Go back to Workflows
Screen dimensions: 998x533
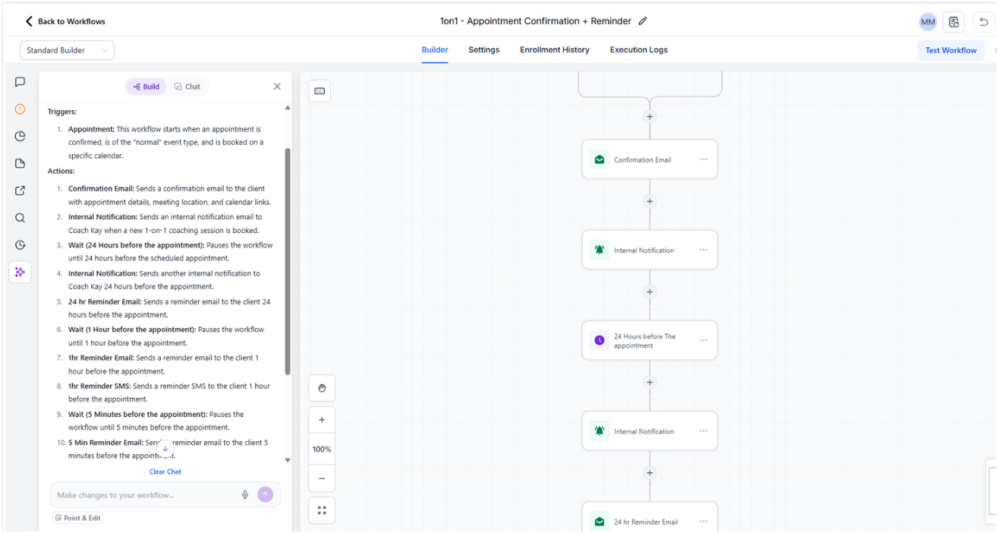(65, 21)
